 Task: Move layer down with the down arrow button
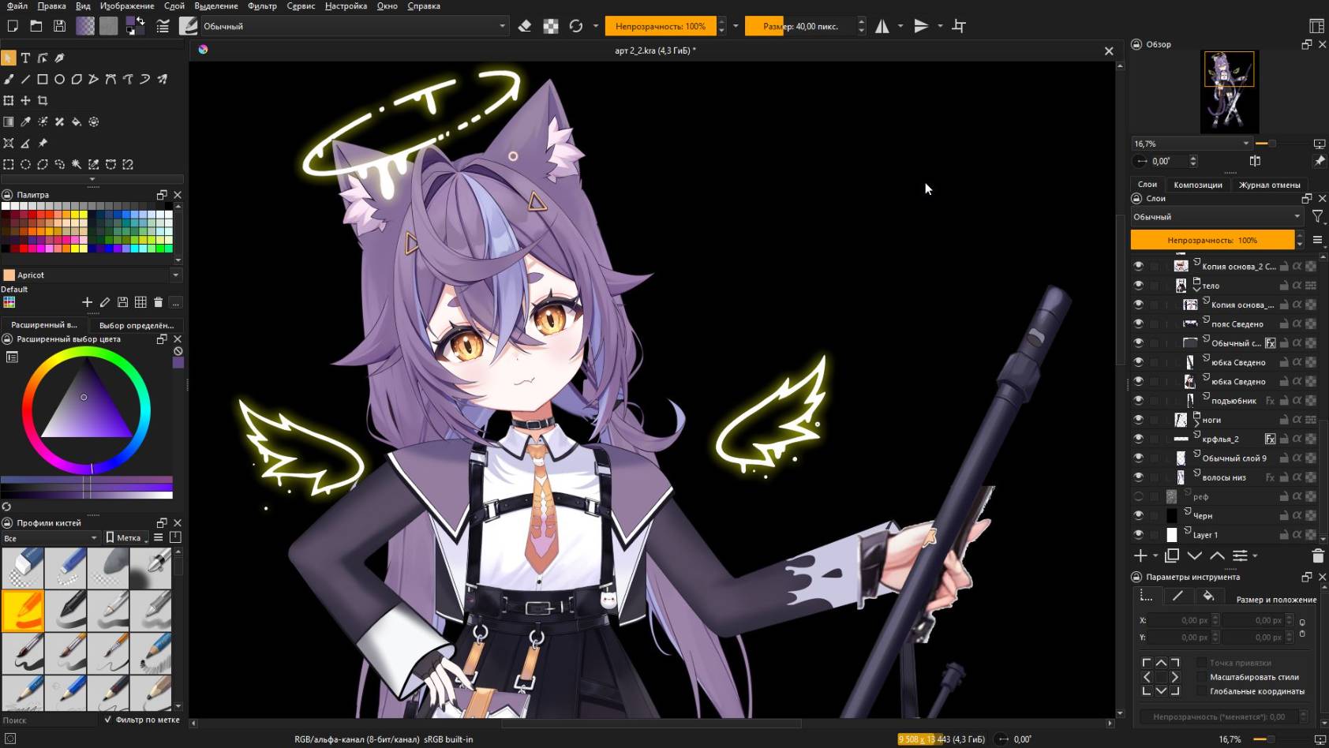pos(1195,556)
